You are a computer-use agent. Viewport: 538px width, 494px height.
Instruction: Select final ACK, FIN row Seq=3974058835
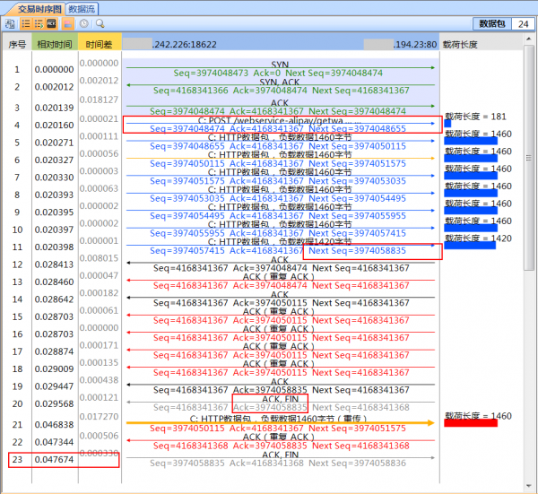pos(281,459)
